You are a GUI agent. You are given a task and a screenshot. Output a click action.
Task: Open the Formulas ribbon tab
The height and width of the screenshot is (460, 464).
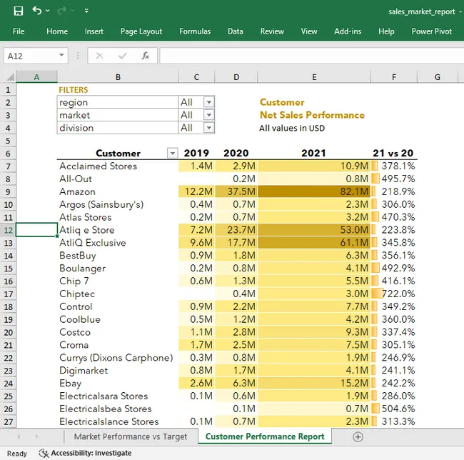[195, 31]
